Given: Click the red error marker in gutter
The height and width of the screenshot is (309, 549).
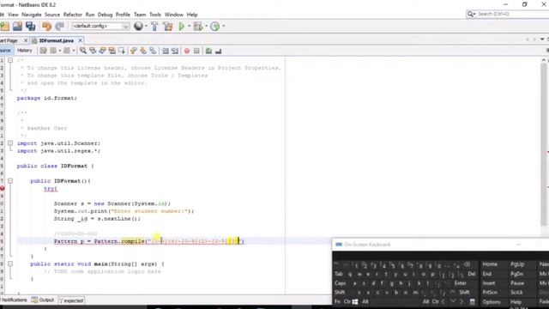Looking at the screenshot, I should 2,189.
